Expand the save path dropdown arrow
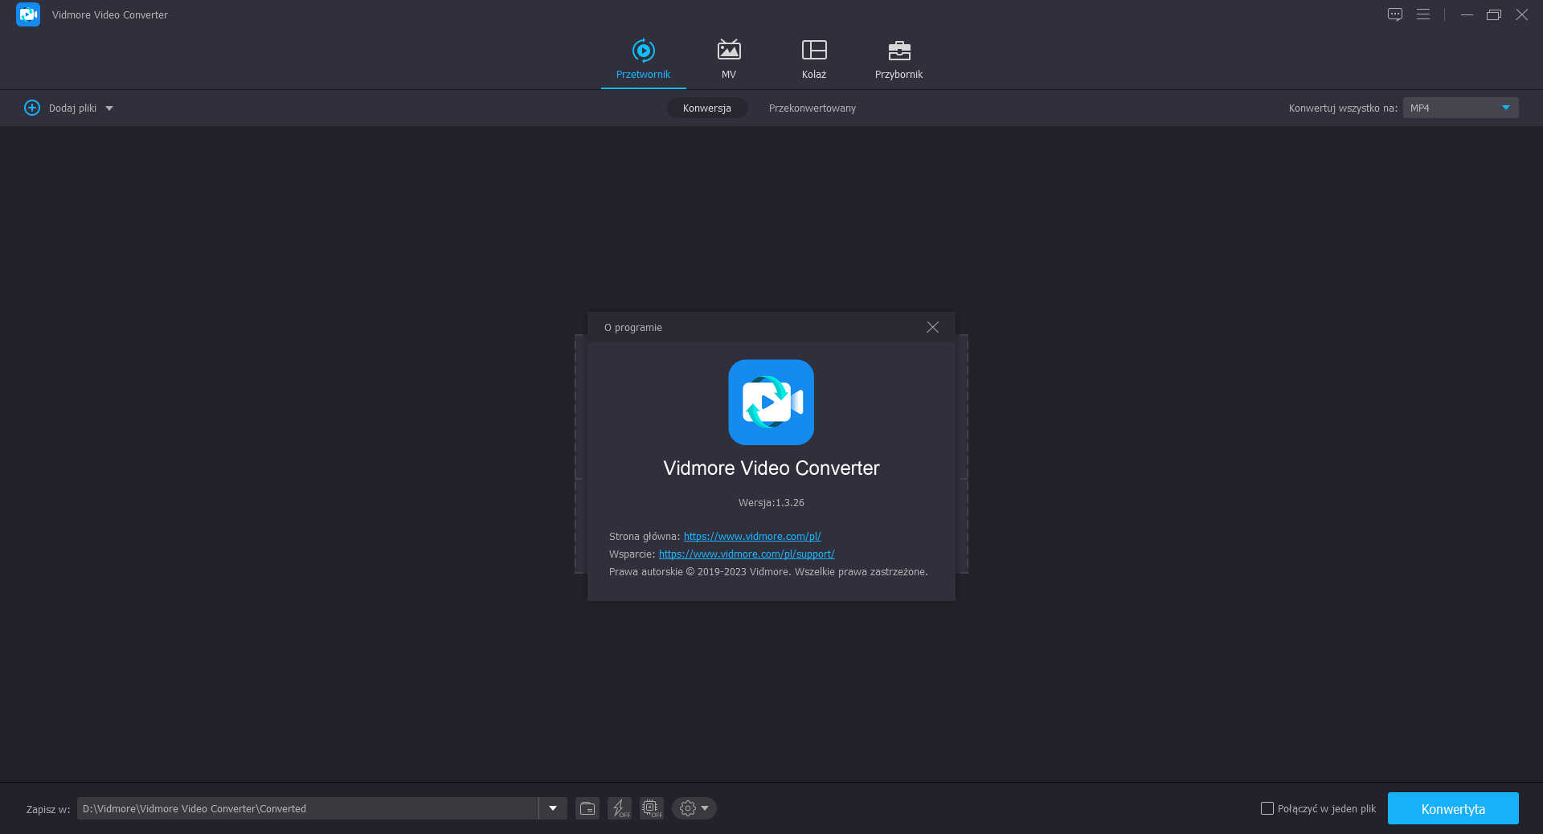1543x834 pixels. pos(553,808)
